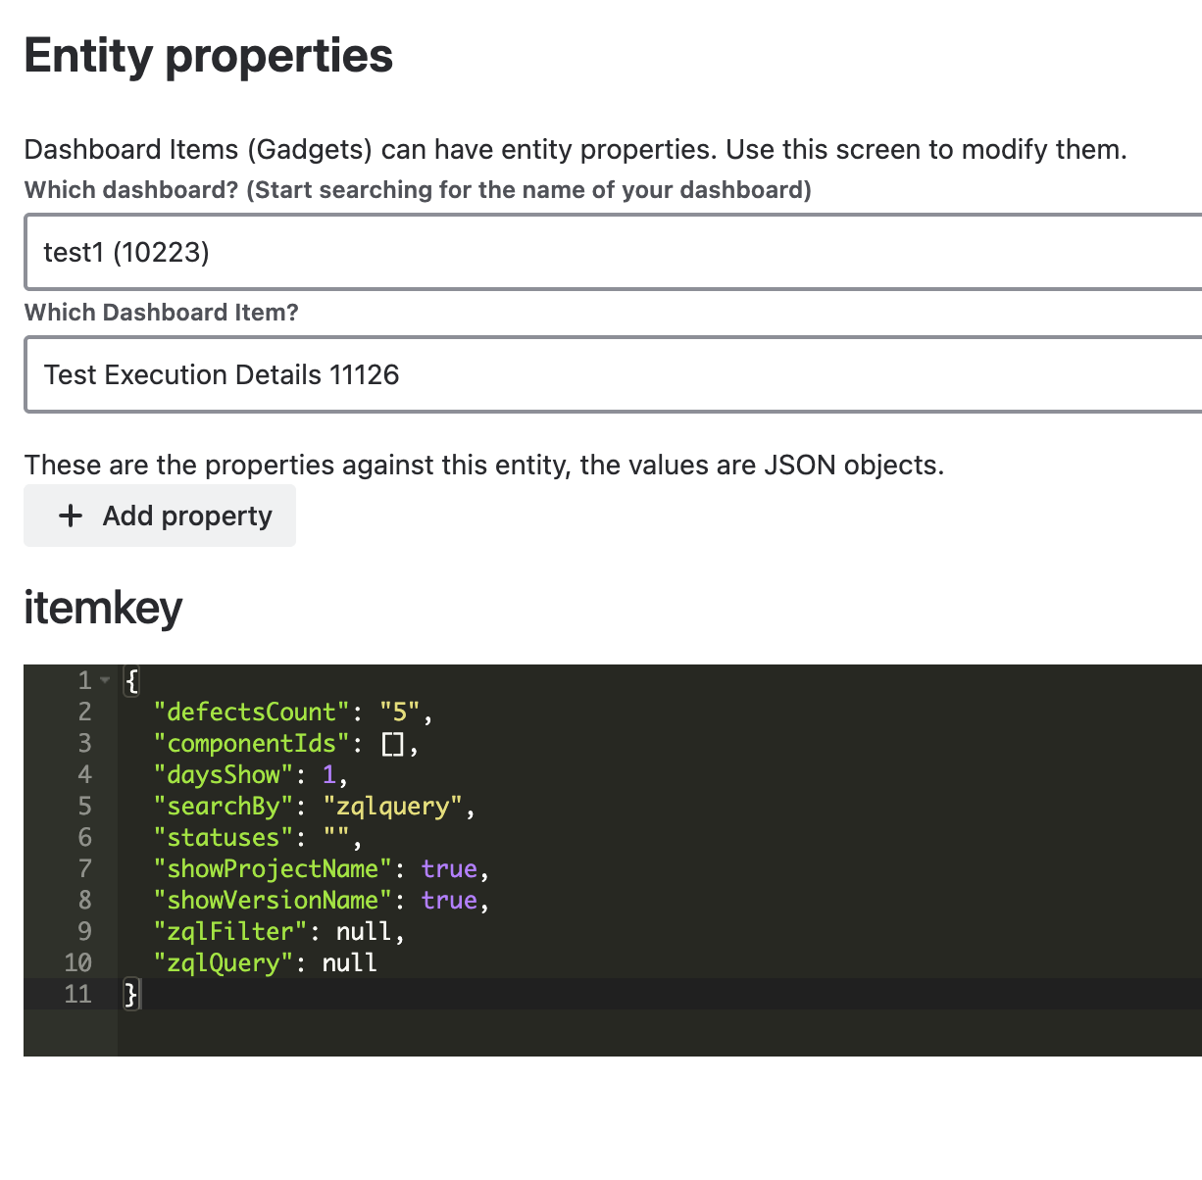
Task: Click the itemkey heading
Action: pos(102,608)
